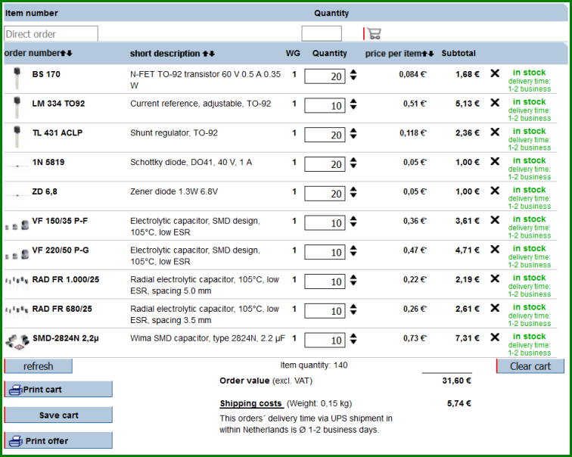Sort by order number column arrows
The width and height of the screenshot is (572, 457).
(x=67, y=53)
